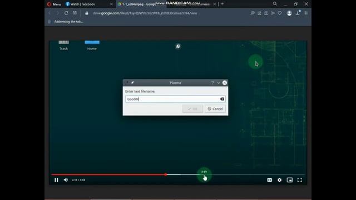The height and width of the screenshot is (200, 356).
Task: Open the search tabs magnifier icon
Action: (275, 4)
